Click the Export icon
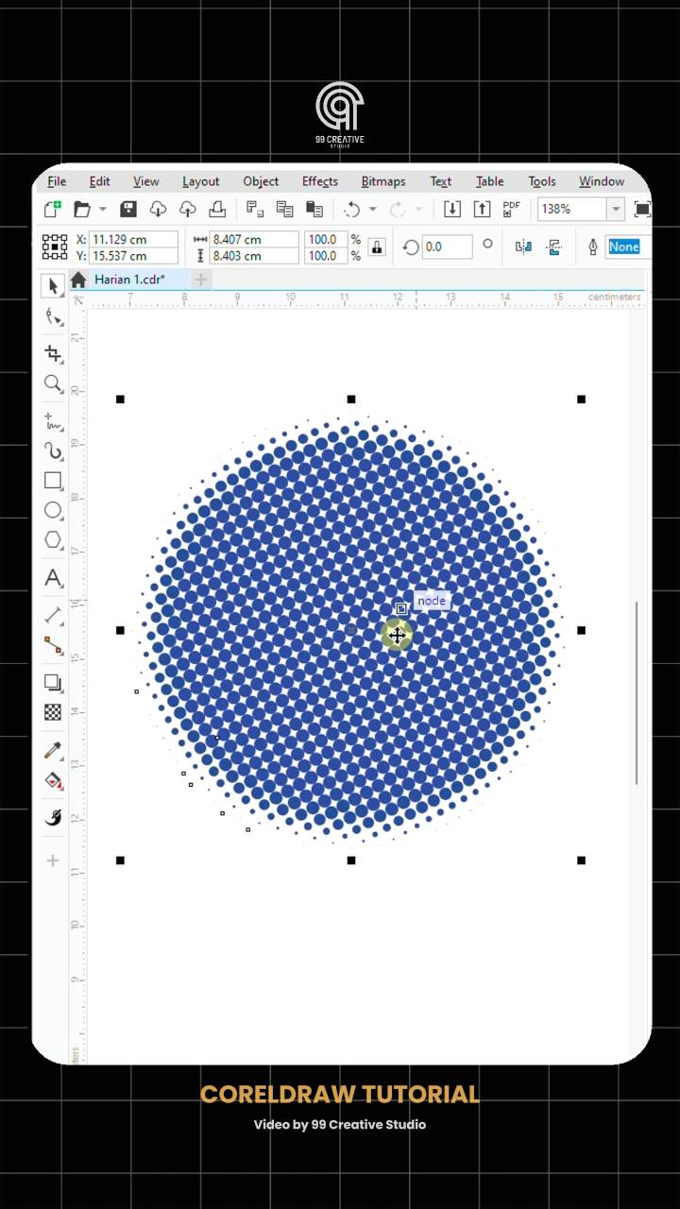This screenshot has width=680, height=1209. pyautogui.click(x=482, y=209)
